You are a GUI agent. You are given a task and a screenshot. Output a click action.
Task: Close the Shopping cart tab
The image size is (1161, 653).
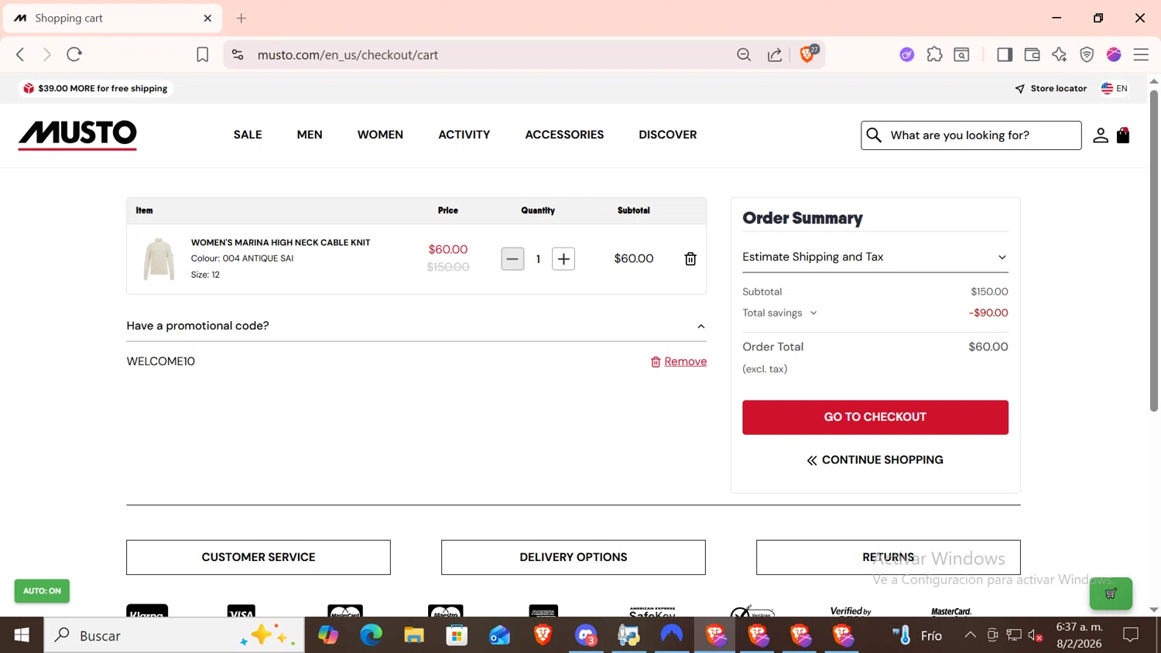click(x=207, y=18)
